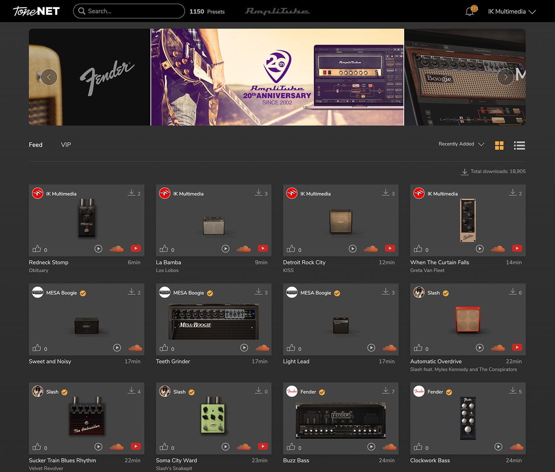Click the SoundCloud icon on Light Lead

[x=389, y=348]
